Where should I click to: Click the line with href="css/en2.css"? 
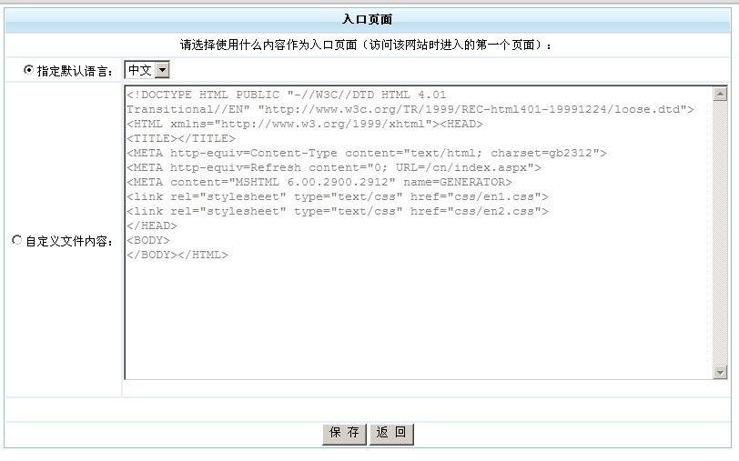click(338, 212)
